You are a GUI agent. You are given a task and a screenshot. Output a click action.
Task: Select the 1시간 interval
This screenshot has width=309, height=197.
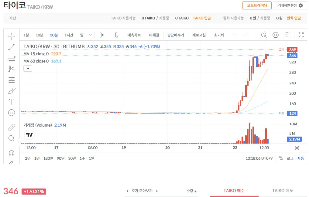point(69,35)
